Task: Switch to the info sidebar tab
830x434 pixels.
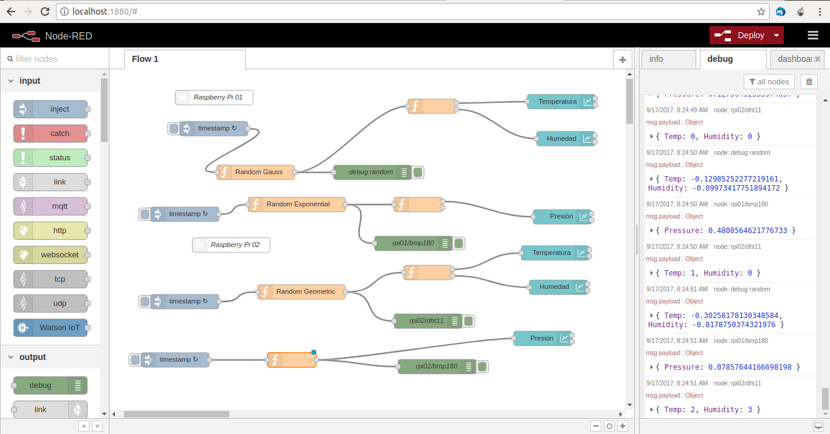Action: pyautogui.click(x=668, y=59)
